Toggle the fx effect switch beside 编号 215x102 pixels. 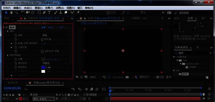(x=6, y=27)
